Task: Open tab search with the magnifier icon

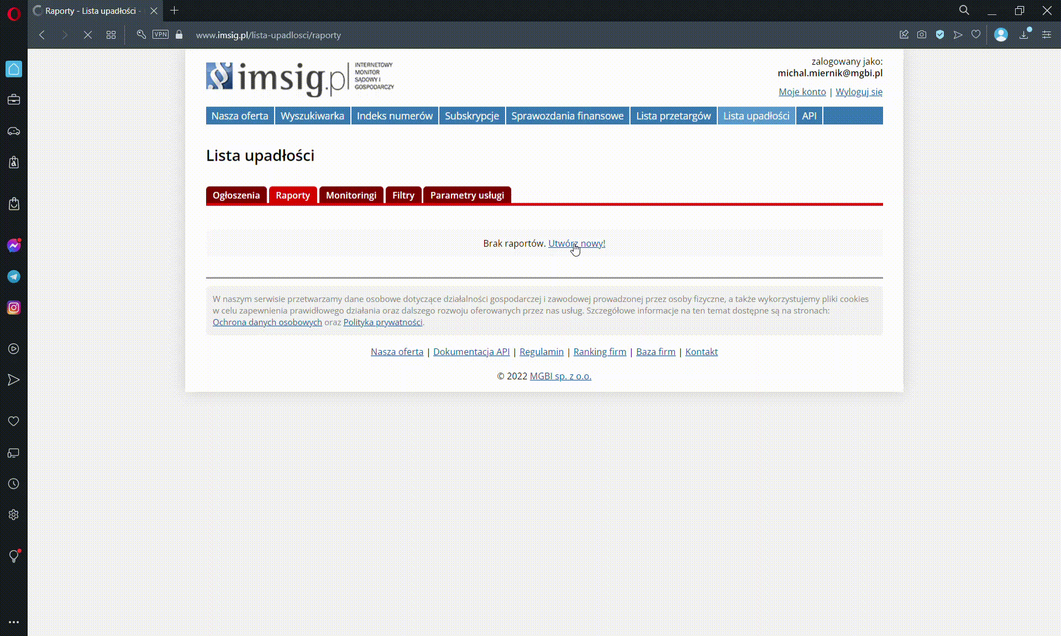Action: (964, 10)
